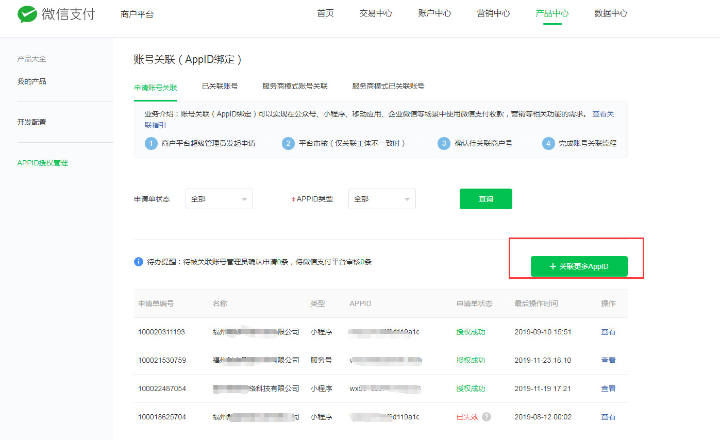Open 我的产品 in the sidebar
720x440 pixels.
[x=31, y=81]
